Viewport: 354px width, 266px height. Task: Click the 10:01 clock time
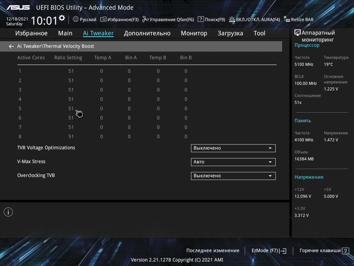44,20
